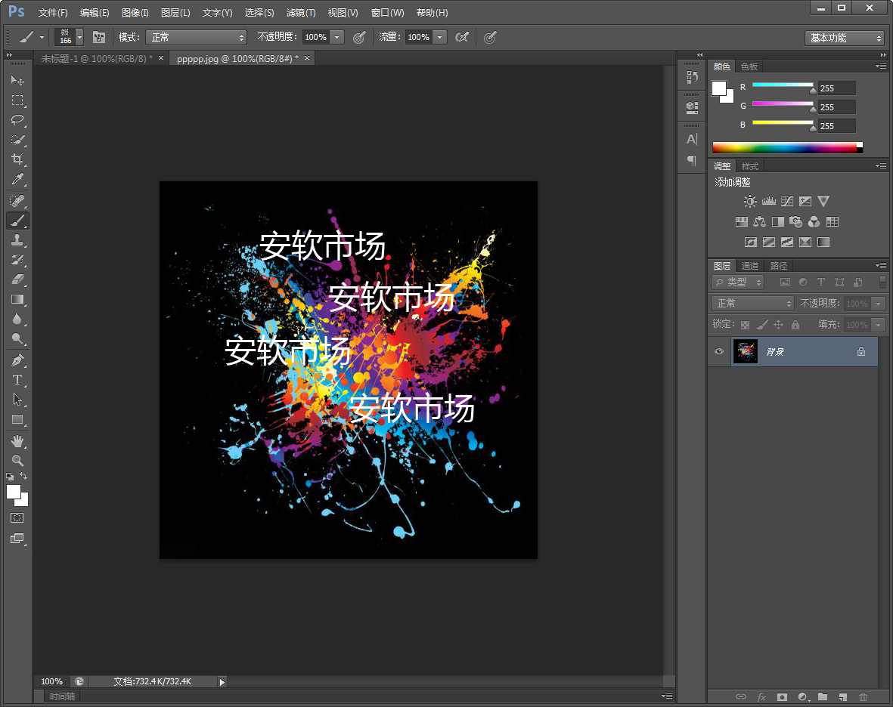Viewport: 893px width, 707px height.
Task: Open the Image menu
Action: tap(135, 13)
